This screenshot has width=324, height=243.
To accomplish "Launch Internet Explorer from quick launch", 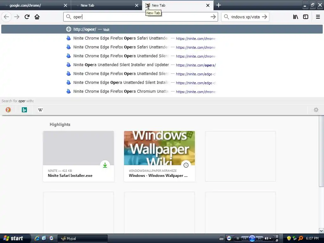I will (37, 238).
